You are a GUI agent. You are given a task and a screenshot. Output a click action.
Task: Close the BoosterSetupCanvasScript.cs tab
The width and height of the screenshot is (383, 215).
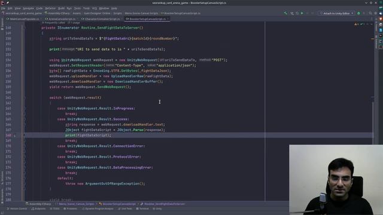168,19
